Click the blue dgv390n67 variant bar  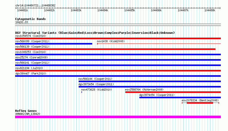(x=118, y=76)
